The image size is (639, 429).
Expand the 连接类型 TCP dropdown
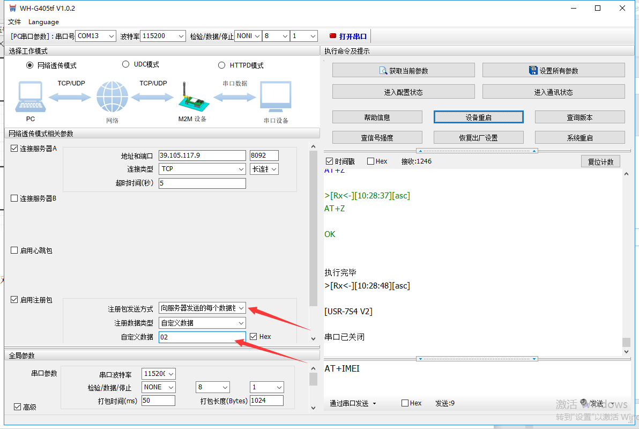click(202, 169)
